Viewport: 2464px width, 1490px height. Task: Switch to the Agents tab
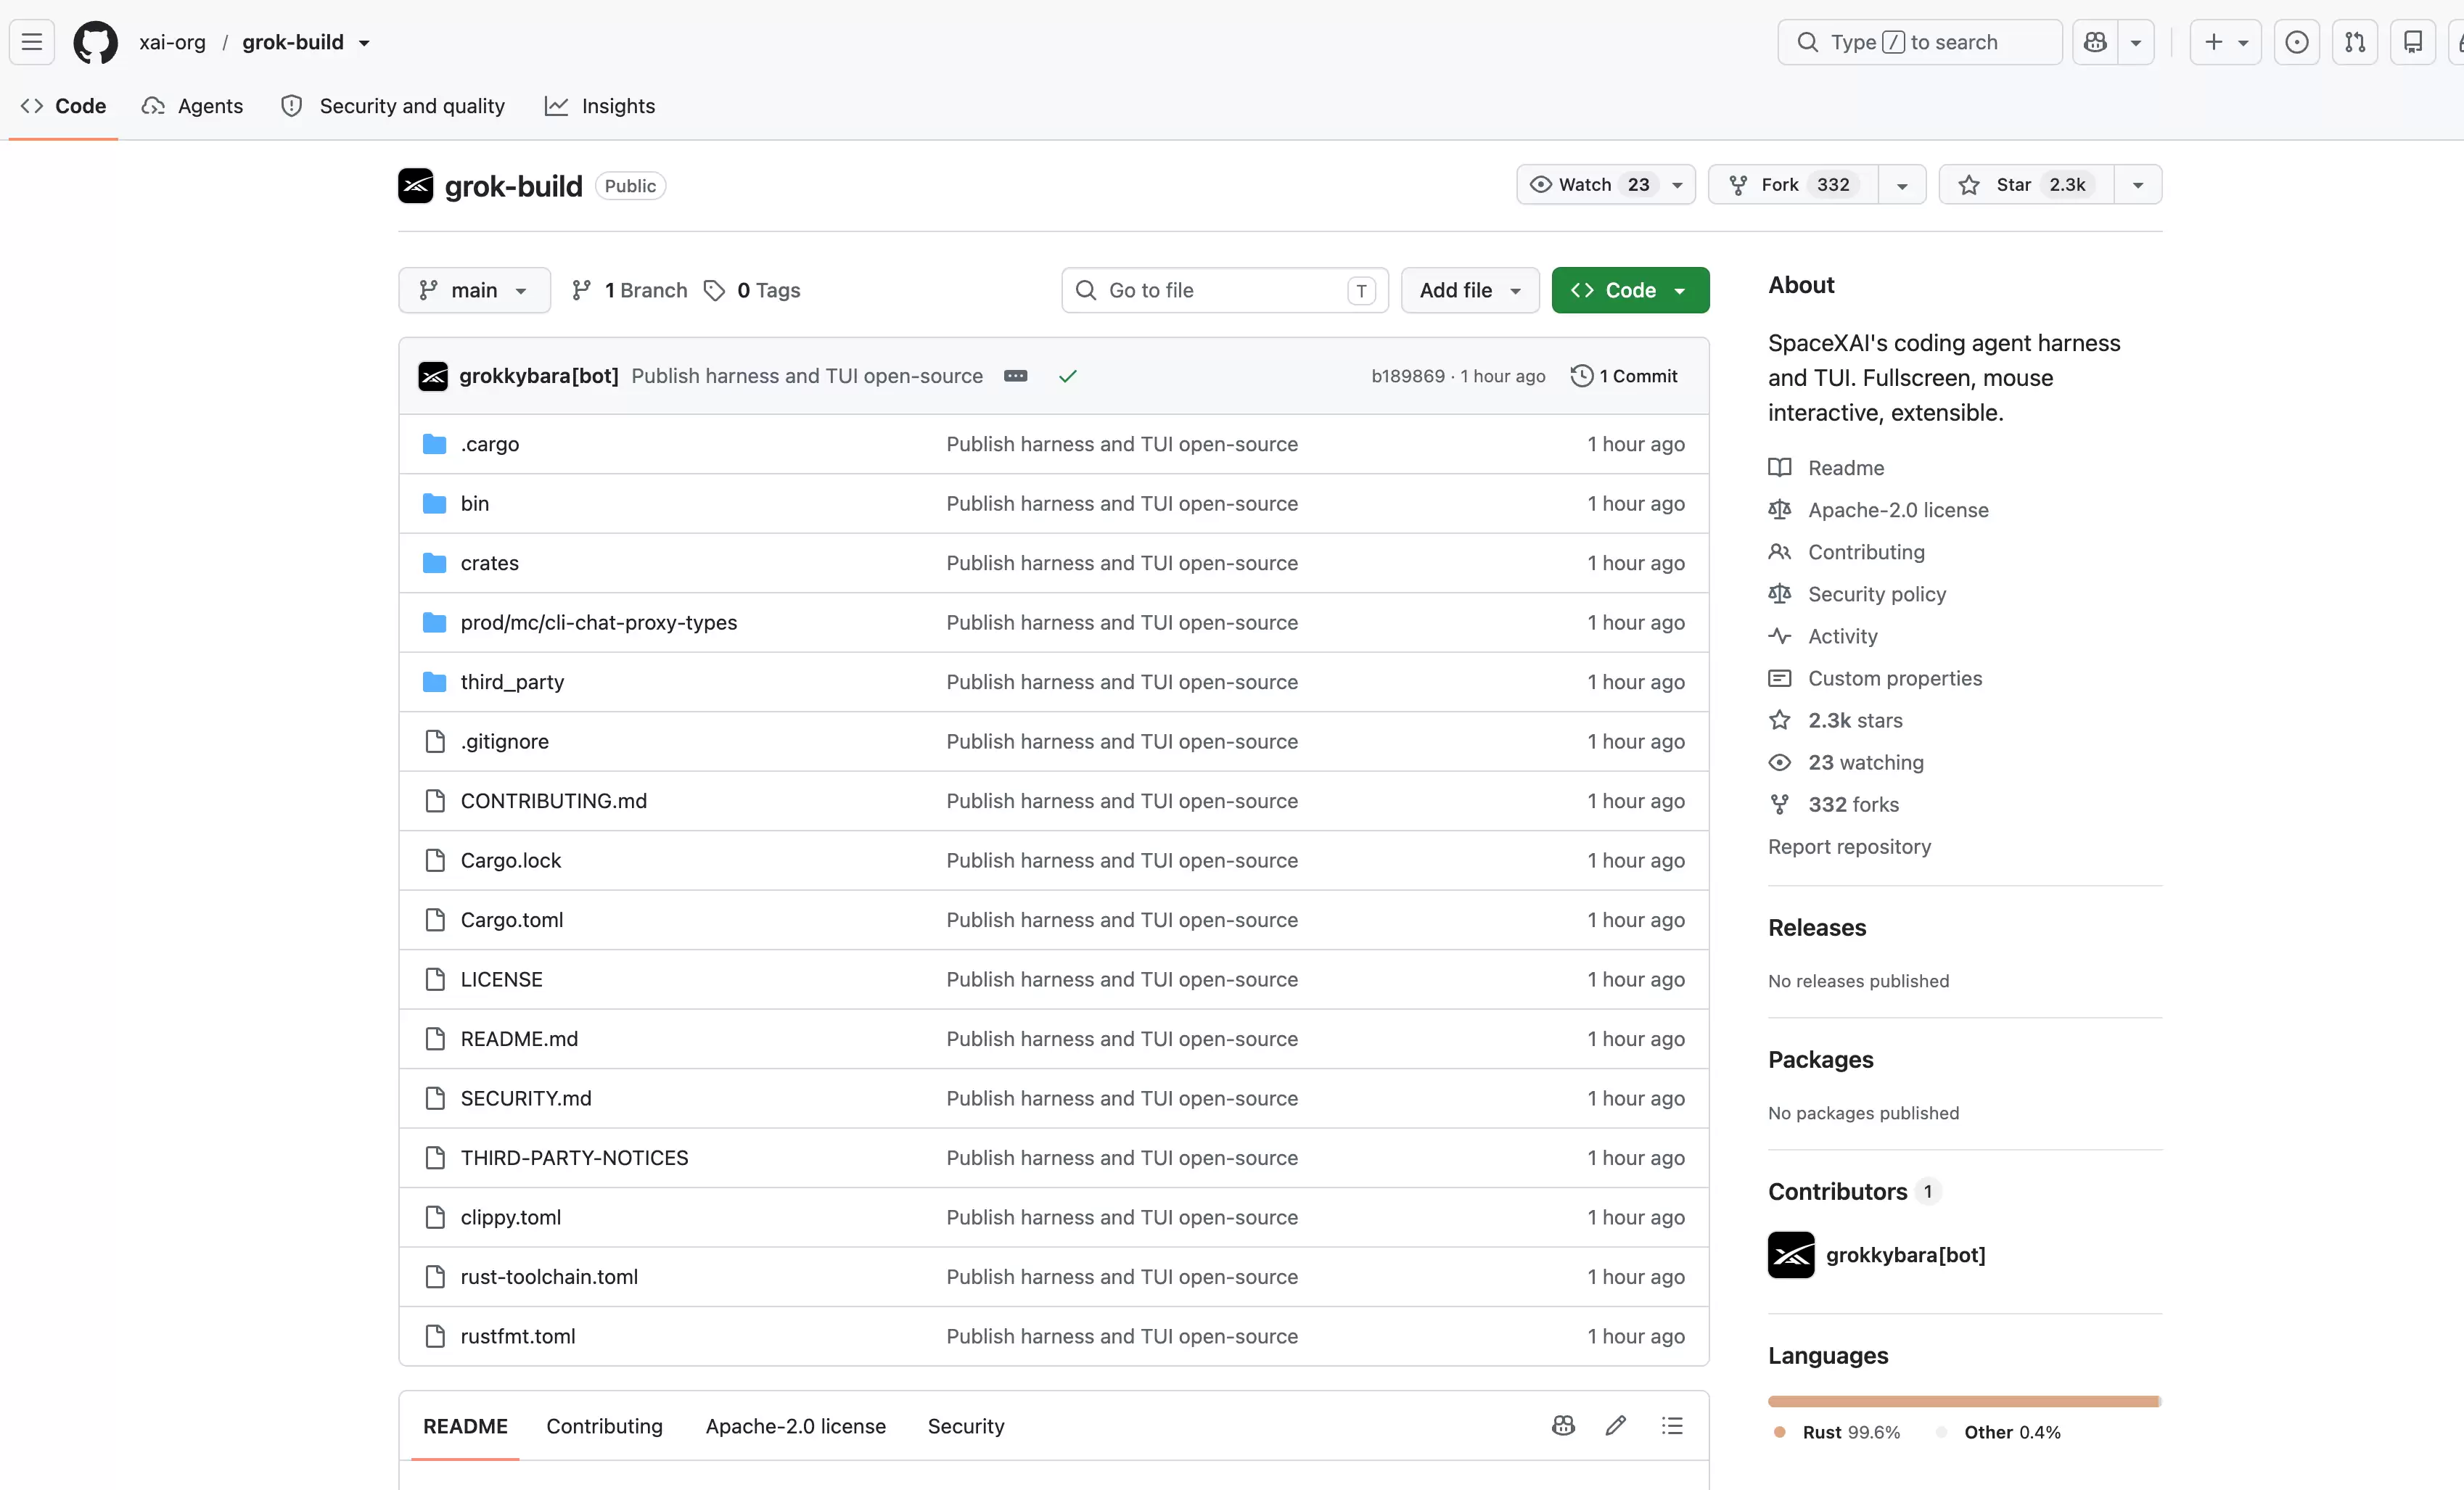click(x=192, y=106)
